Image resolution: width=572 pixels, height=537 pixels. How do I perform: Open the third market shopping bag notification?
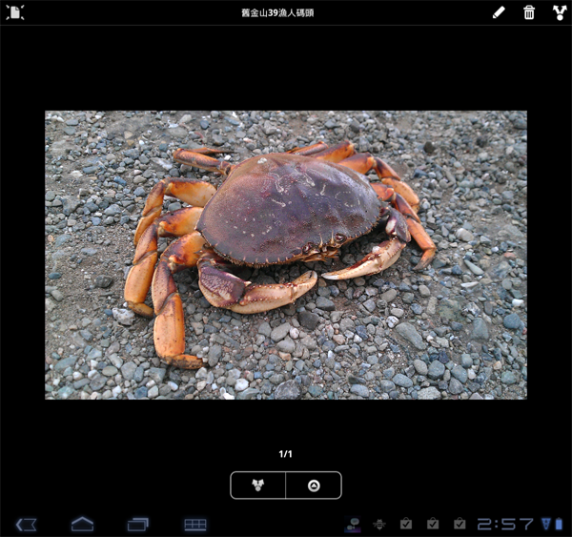[460, 524]
